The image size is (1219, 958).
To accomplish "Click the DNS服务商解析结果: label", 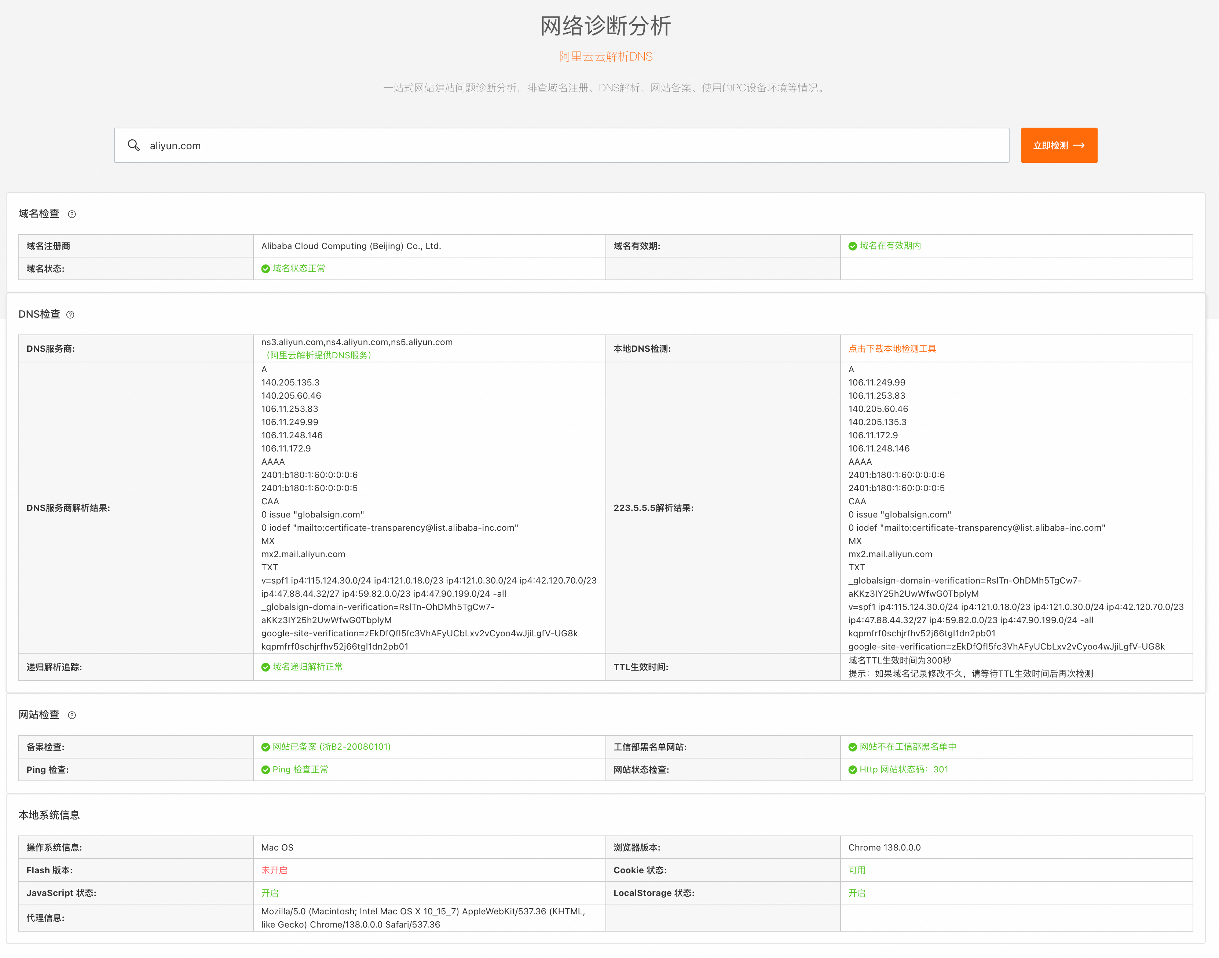I will (68, 508).
